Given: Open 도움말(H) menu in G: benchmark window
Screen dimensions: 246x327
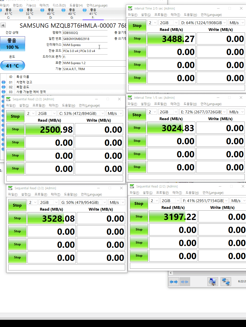Looking at the screenshot, I should [71, 195].
